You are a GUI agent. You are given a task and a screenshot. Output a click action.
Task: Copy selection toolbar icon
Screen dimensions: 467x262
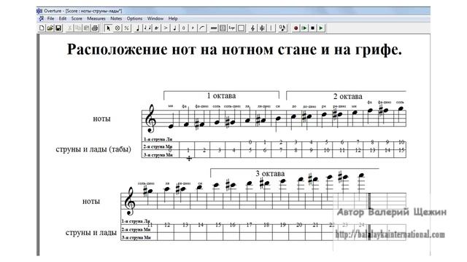[x=78, y=28]
